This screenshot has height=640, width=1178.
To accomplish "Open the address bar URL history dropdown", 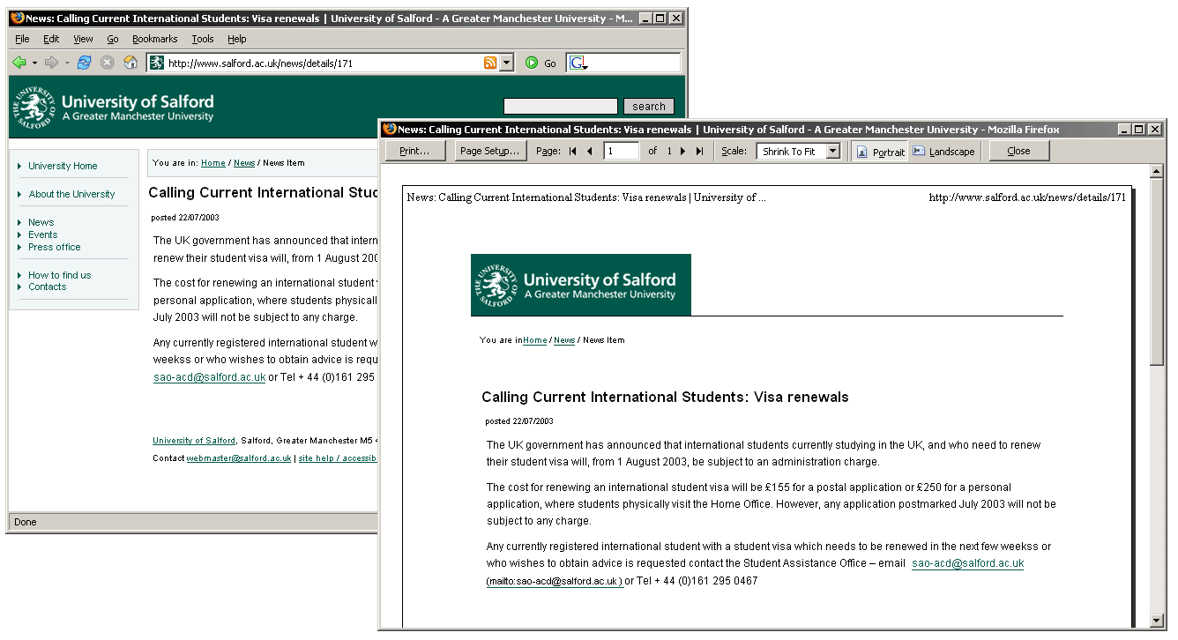I will click(x=506, y=63).
